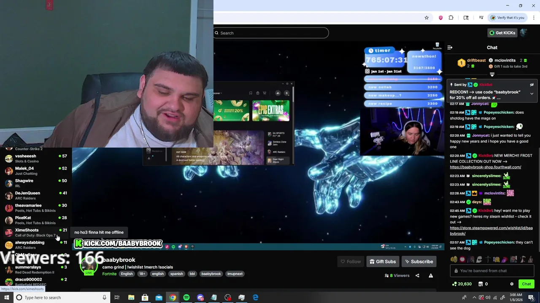Collapse the chat panel with arrow icon
The height and width of the screenshot is (303, 540).
click(450, 48)
